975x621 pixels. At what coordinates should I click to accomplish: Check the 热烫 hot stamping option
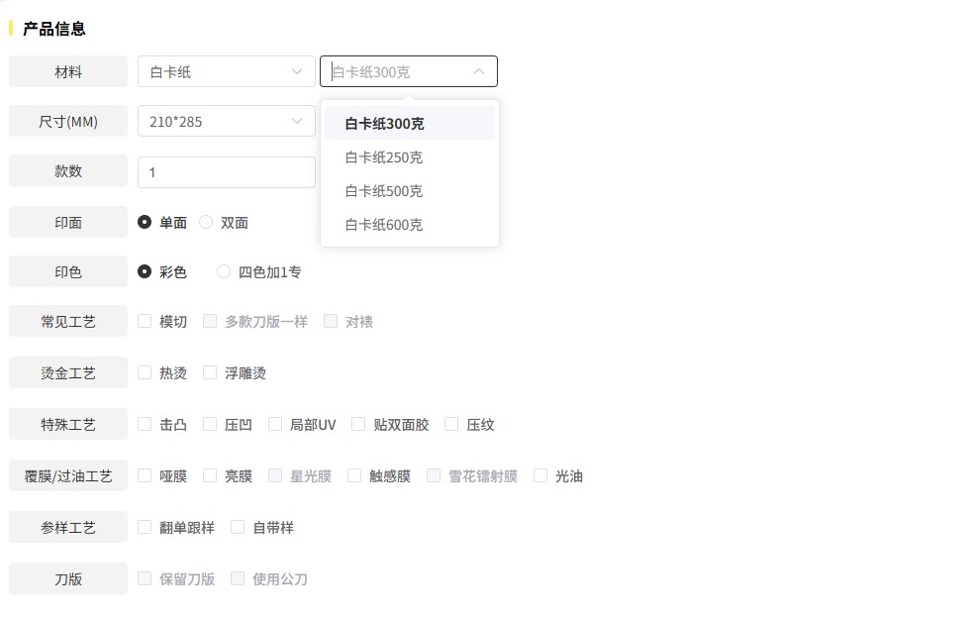click(x=144, y=372)
